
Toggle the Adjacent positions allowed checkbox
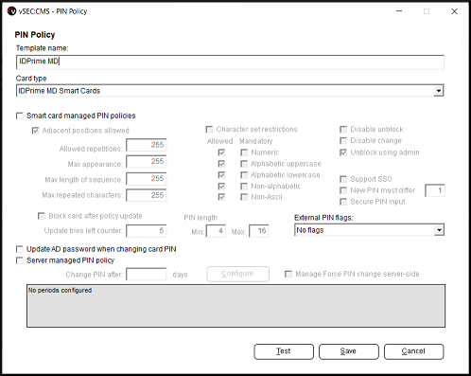coord(35,131)
